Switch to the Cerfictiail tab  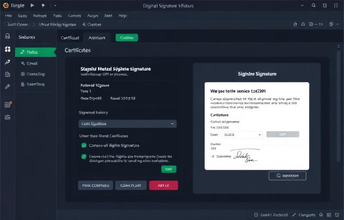tap(70, 38)
